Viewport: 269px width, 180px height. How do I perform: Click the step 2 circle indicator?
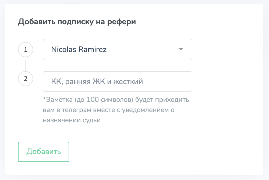point(26,79)
